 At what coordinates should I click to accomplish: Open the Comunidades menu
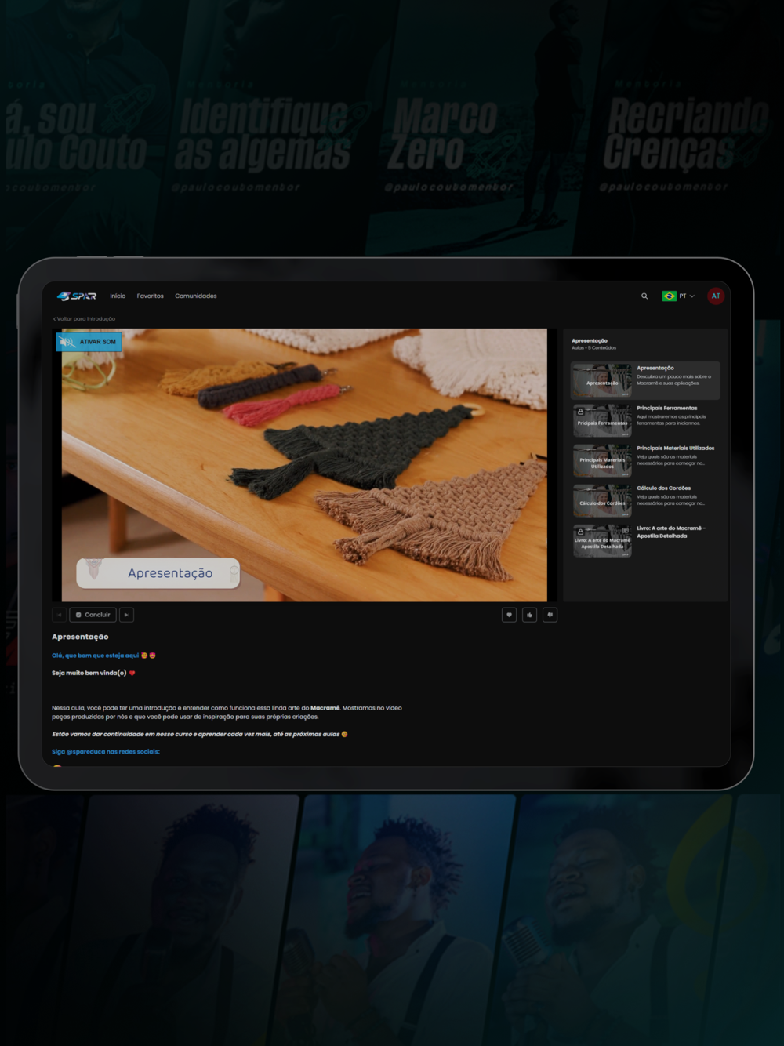tap(196, 296)
